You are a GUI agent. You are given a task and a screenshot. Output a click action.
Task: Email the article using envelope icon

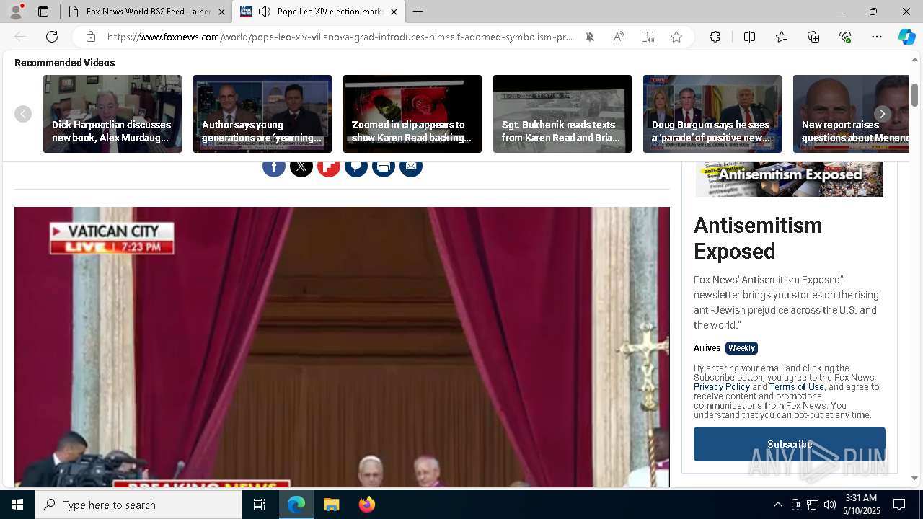click(411, 167)
